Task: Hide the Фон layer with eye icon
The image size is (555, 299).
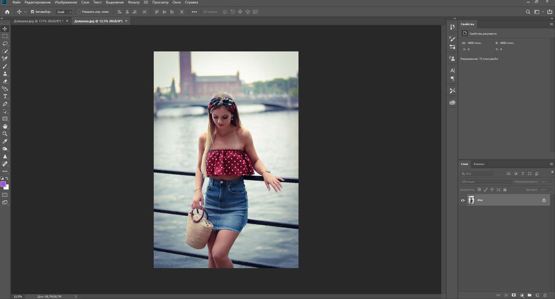Action: coord(462,200)
